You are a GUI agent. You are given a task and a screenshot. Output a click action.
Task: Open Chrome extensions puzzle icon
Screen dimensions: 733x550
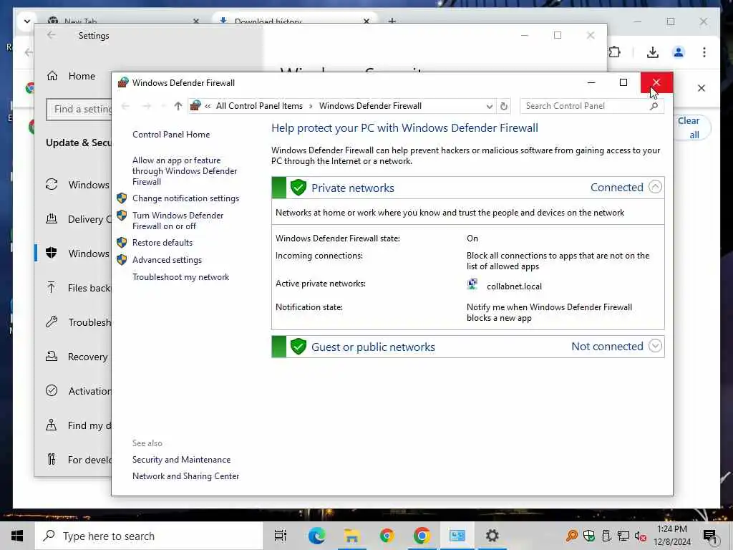(615, 52)
